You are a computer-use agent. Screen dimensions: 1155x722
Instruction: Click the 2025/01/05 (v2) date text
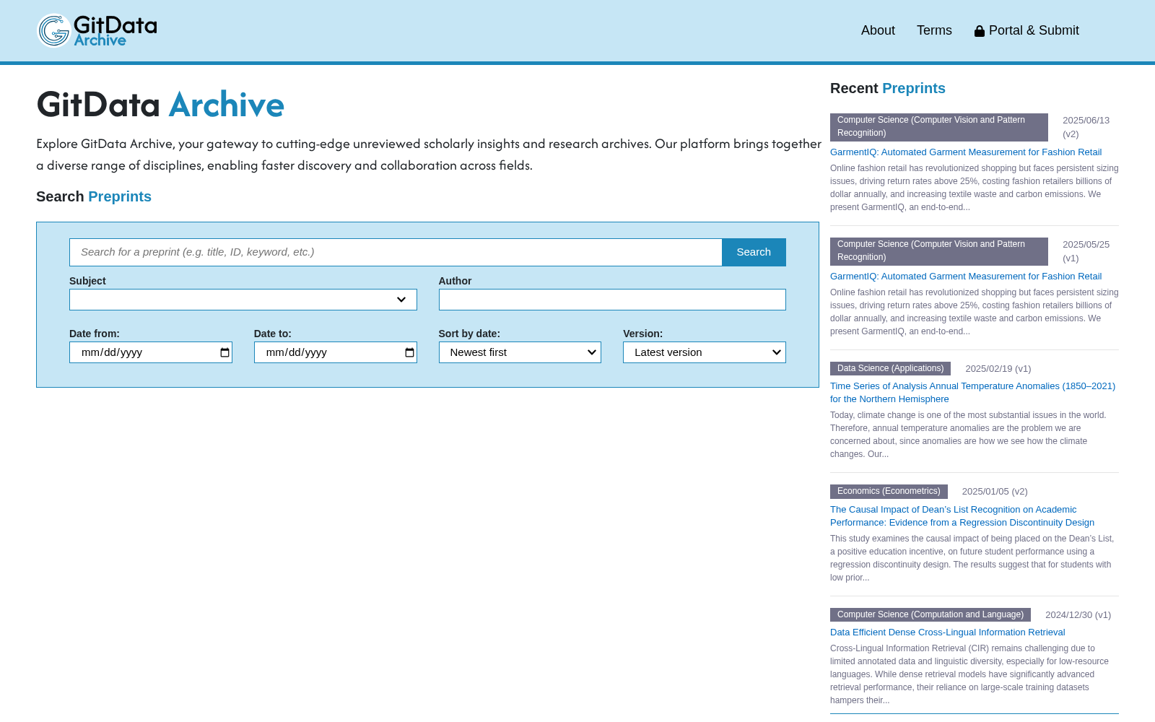(995, 492)
